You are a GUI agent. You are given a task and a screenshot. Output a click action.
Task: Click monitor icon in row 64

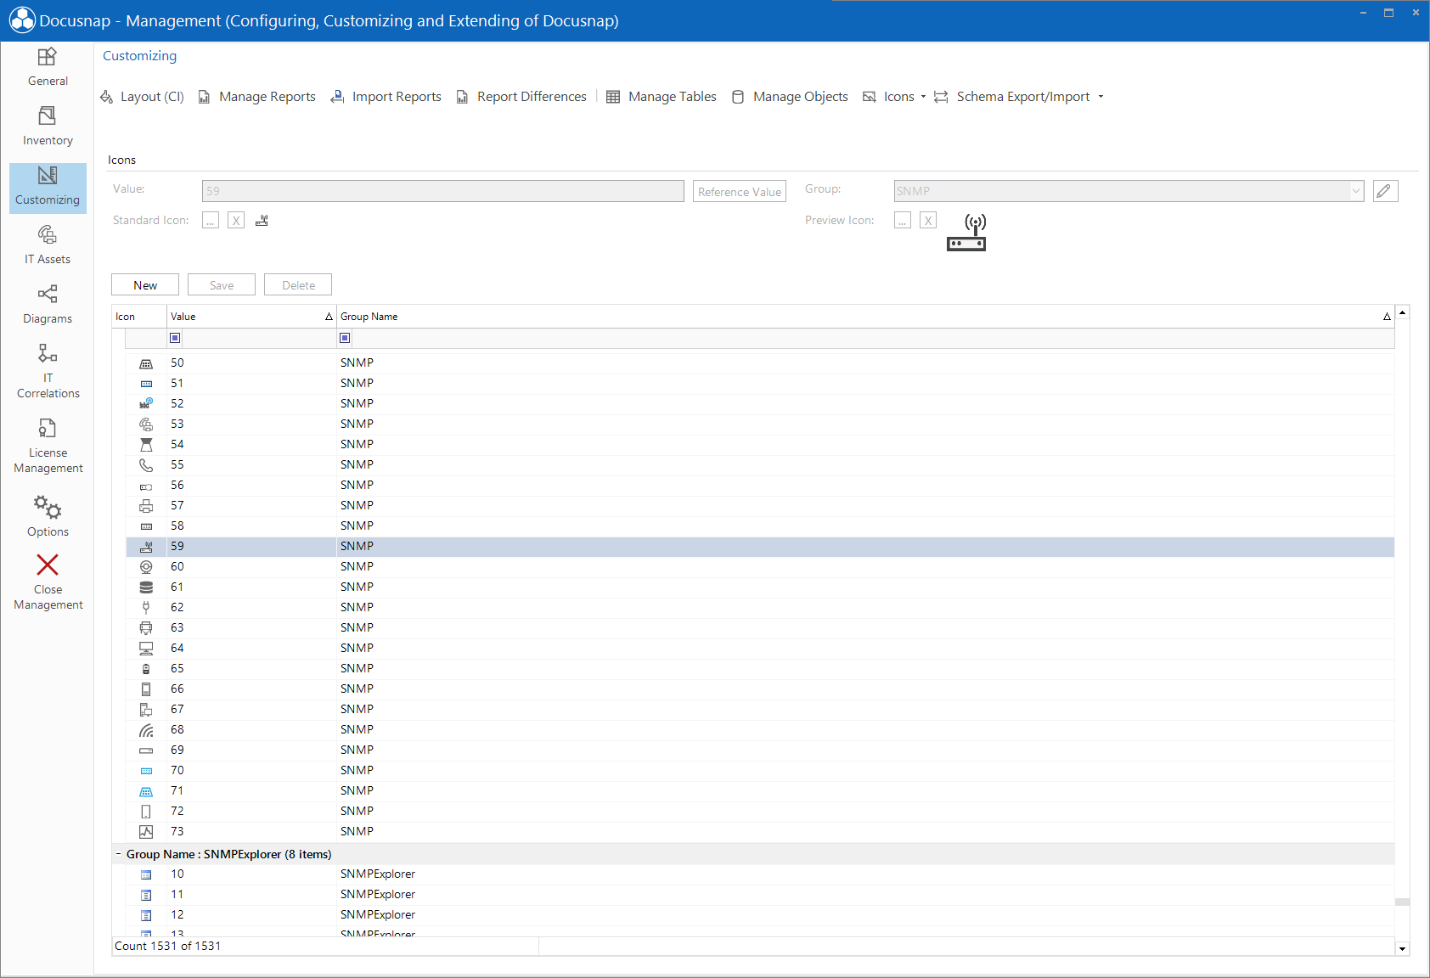point(146,648)
